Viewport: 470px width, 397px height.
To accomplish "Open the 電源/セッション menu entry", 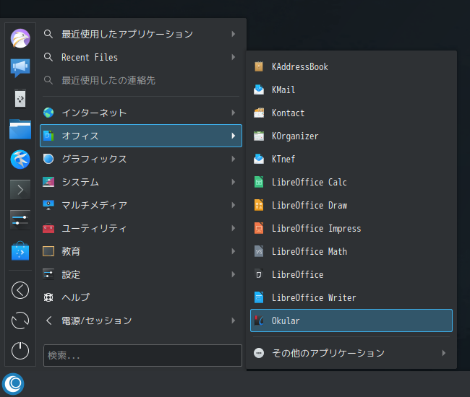I will pyautogui.click(x=141, y=320).
